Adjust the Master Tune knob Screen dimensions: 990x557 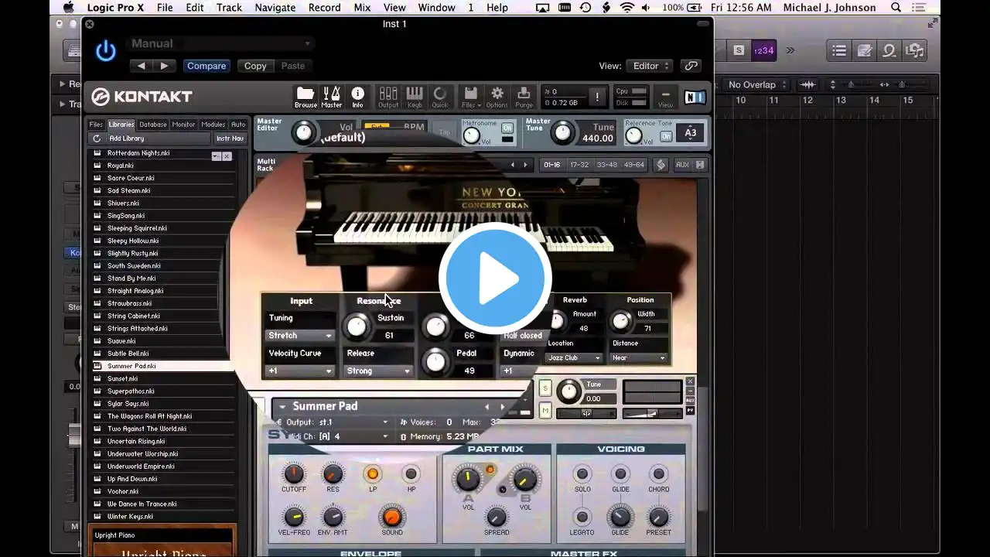point(563,133)
